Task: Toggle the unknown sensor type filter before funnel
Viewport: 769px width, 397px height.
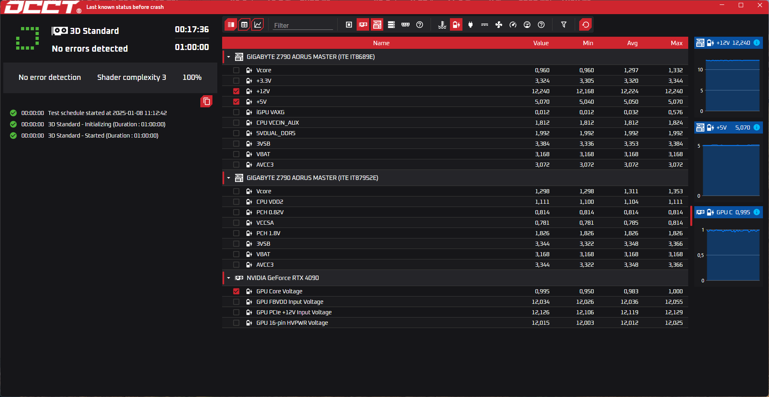Action: coord(541,25)
